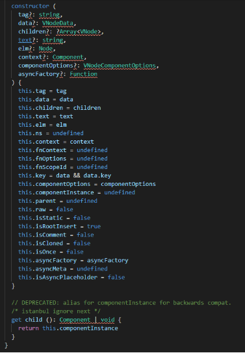245x353 pixels.
Task: Click the 'this.componentOptions = componentOptions' line
Action: (x=87, y=184)
